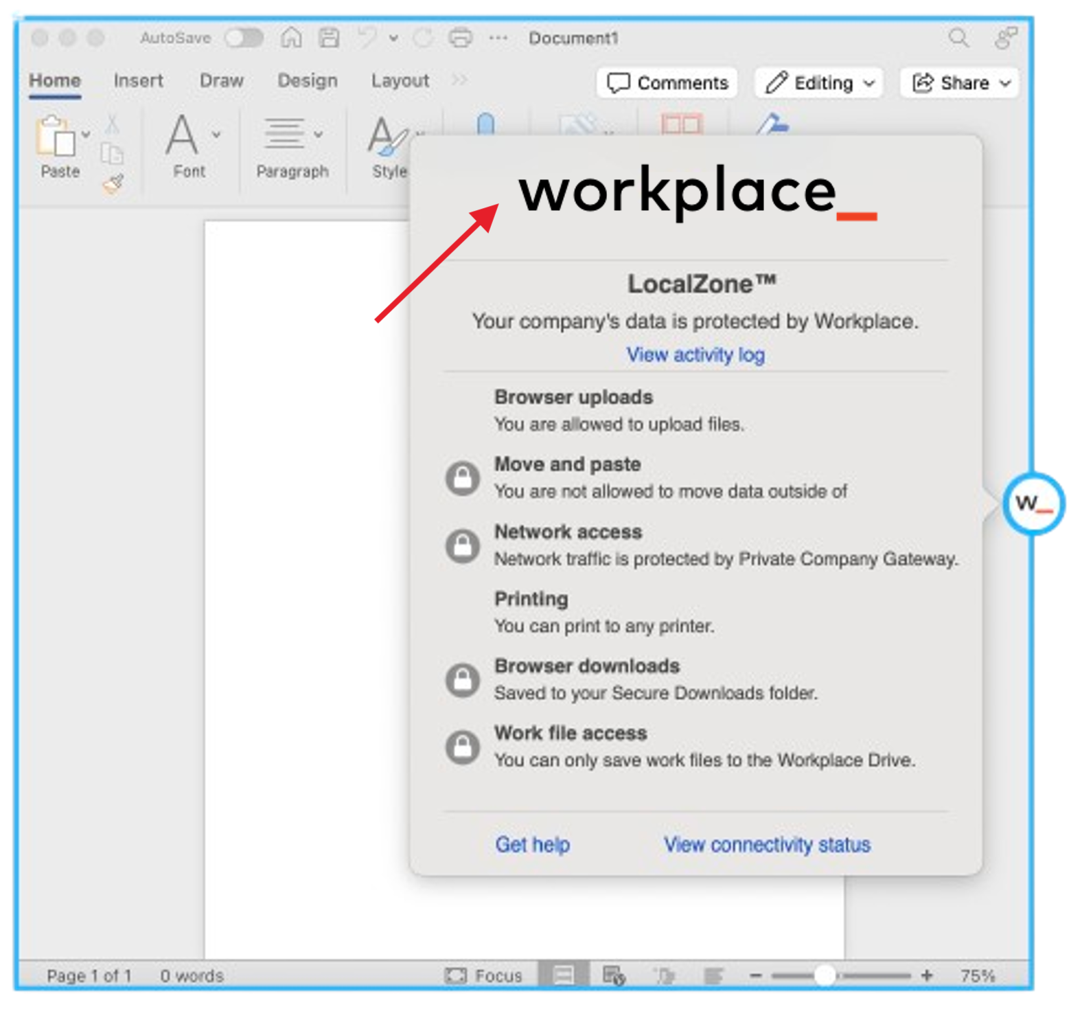
Task: Click the View connectivity status link
Action: pyautogui.click(x=767, y=844)
